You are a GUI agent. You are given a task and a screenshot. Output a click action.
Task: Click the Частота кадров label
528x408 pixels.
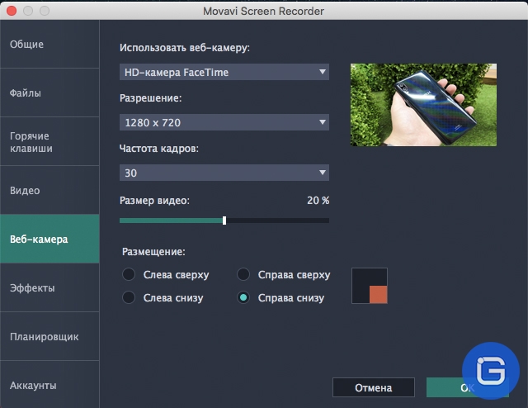point(159,149)
